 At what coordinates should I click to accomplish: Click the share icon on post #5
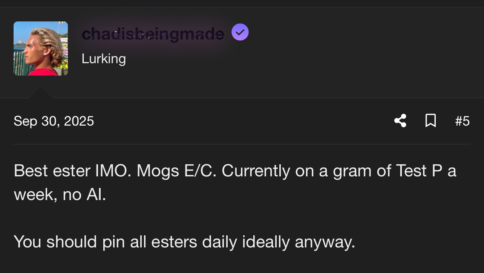tap(400, 121)
